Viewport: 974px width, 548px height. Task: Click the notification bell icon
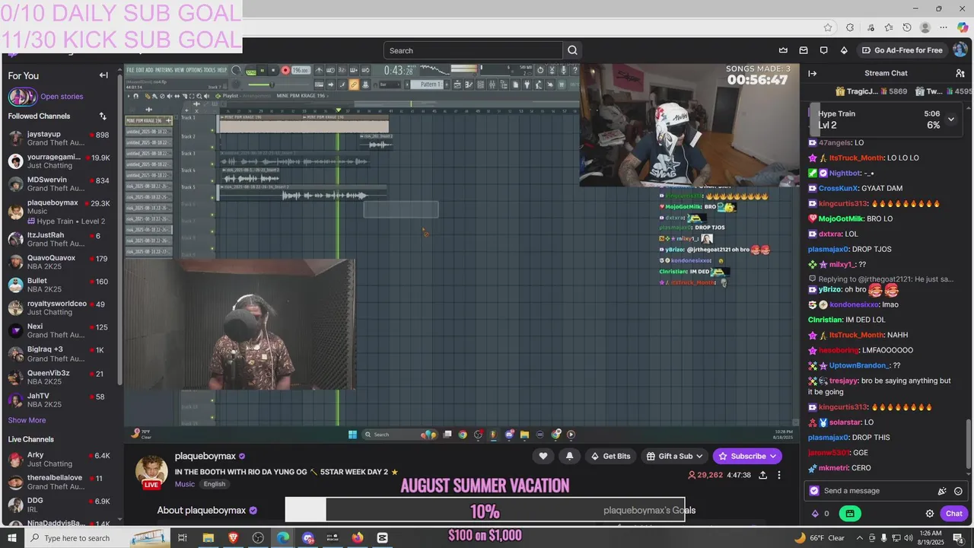tap(569, 456)
